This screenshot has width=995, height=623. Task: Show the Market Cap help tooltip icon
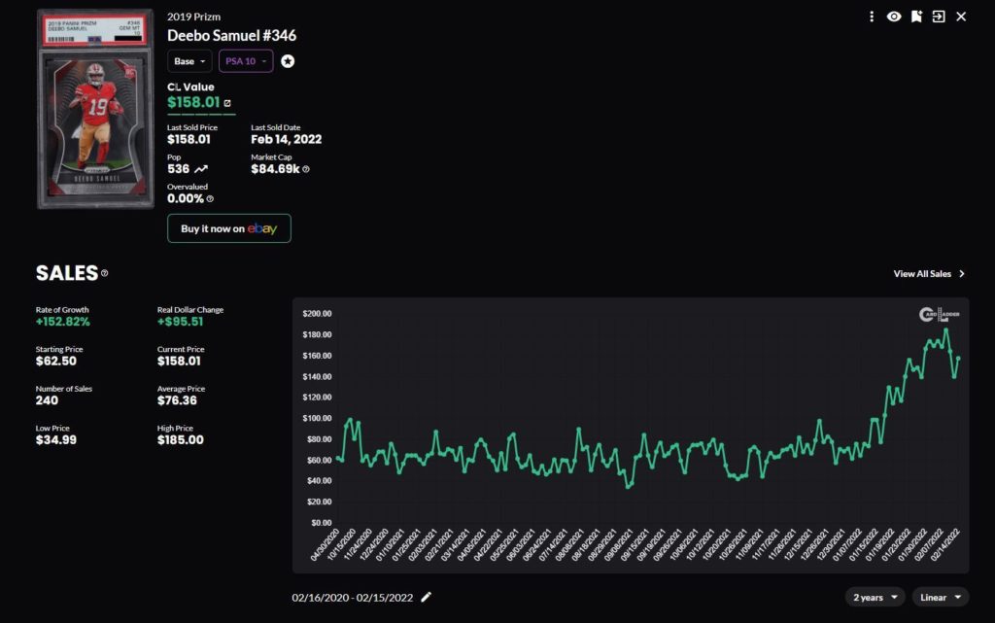click(306, 169)
